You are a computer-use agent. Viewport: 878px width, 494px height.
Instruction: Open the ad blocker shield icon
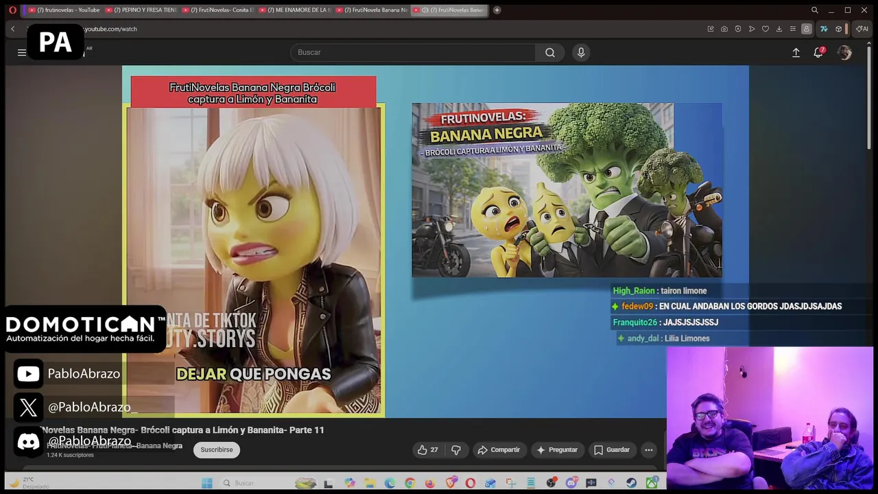pos(738,29)
